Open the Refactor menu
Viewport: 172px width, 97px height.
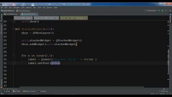point(29,8)
